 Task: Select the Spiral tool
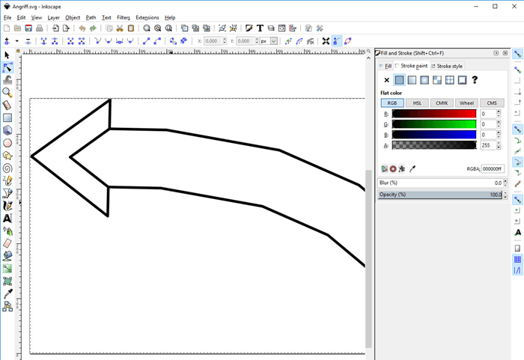7,168
